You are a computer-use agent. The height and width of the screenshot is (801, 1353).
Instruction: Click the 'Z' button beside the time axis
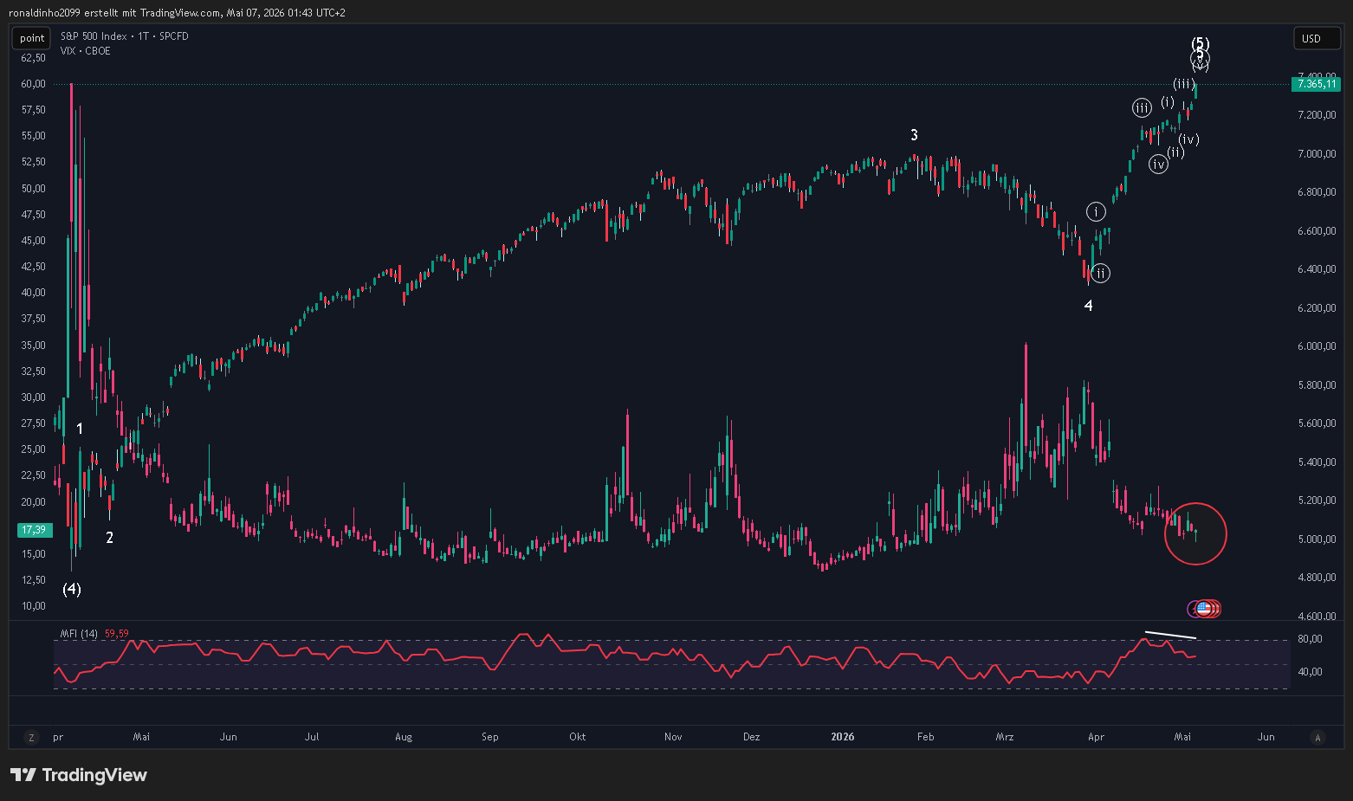(31, 738)
